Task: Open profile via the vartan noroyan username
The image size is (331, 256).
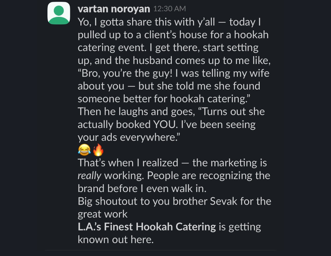Action: coord(114,9)
